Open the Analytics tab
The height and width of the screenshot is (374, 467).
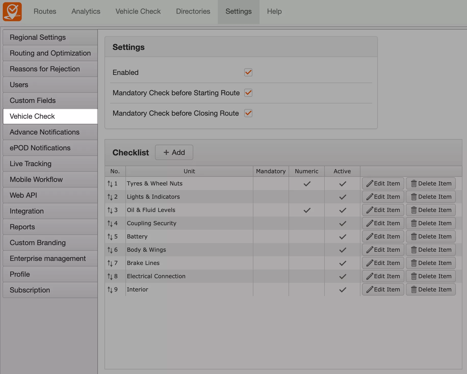[86, 11]
